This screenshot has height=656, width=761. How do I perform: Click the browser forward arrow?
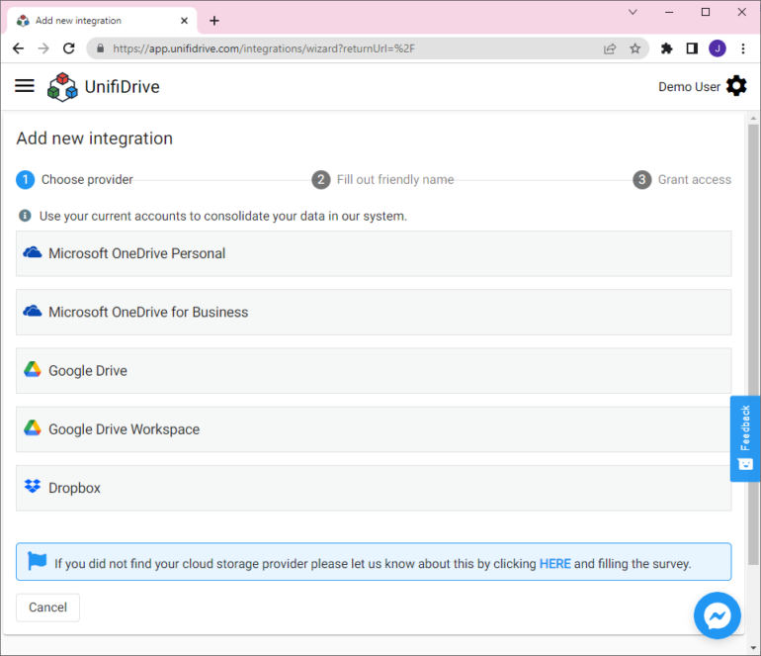pyautogui.click(x=43, y=48)
